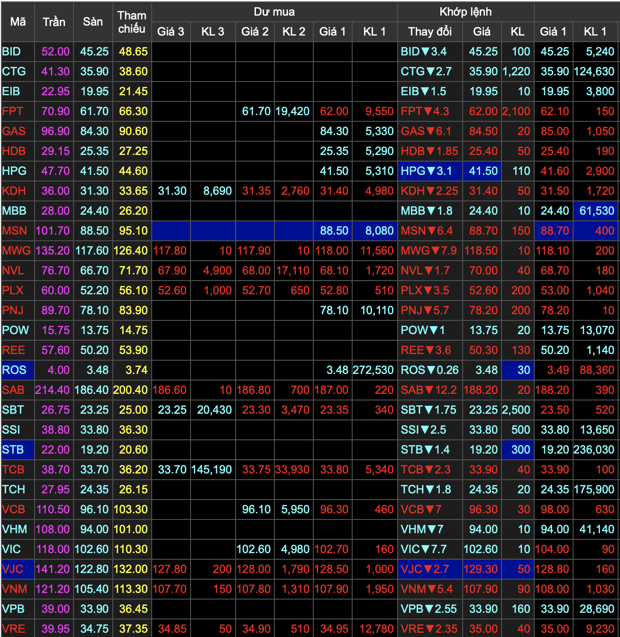Select VIC ticker in the Mã column
Screen dimensions: 620x637
coord(18,549)
